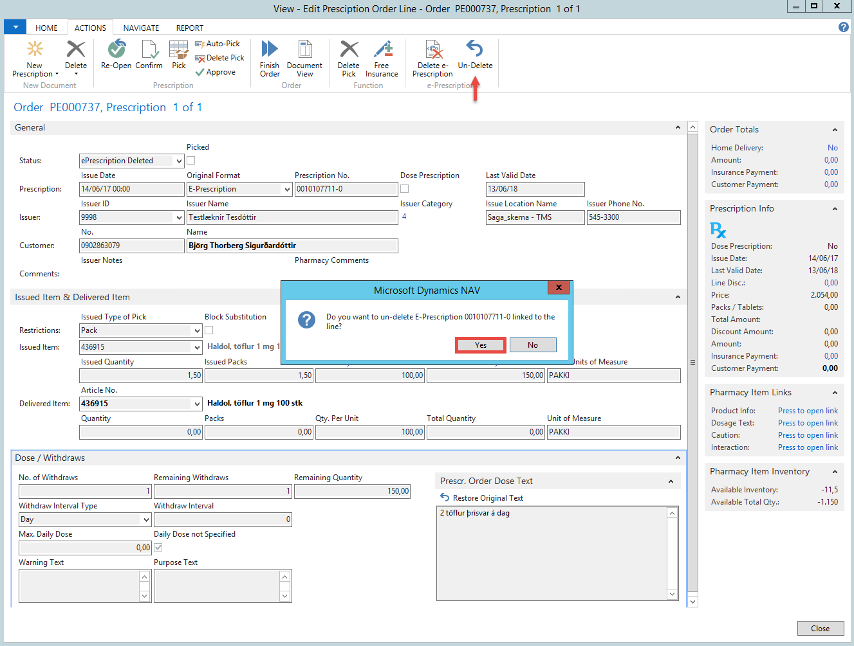Image resolution: width=854 pixels, height=646 pixels.
Task: Click the main form vertical scrollbar
Action: [693, 363]
